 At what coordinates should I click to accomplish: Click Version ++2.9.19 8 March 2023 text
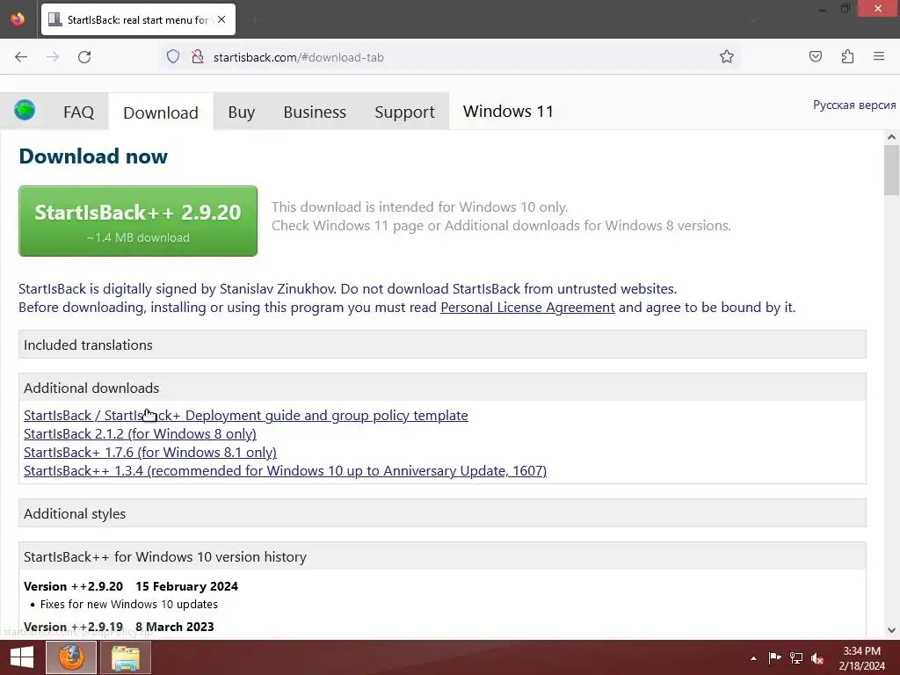[x=119, y=627]
